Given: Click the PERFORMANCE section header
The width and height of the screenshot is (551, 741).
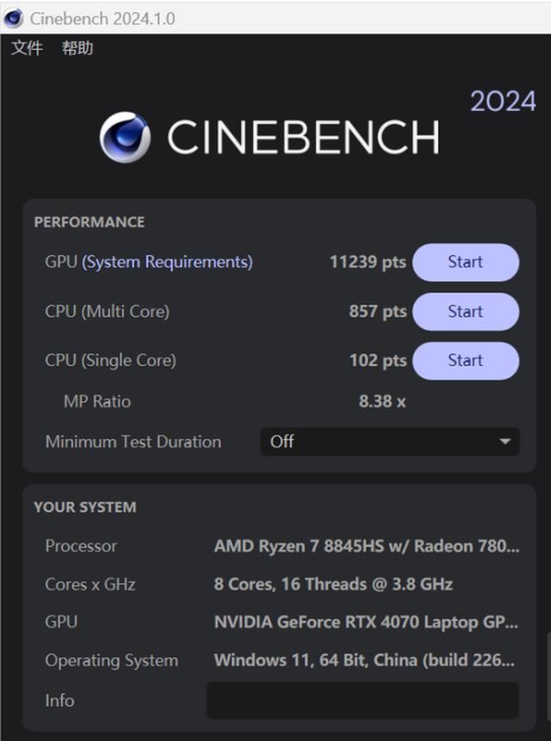Looking at the screenshot, I should pos(91,221).
